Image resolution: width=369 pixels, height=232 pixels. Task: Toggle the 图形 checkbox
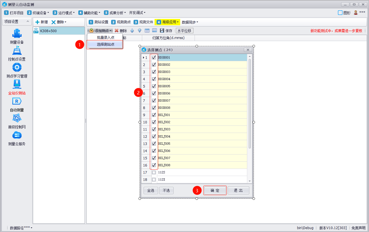(340, 13)
